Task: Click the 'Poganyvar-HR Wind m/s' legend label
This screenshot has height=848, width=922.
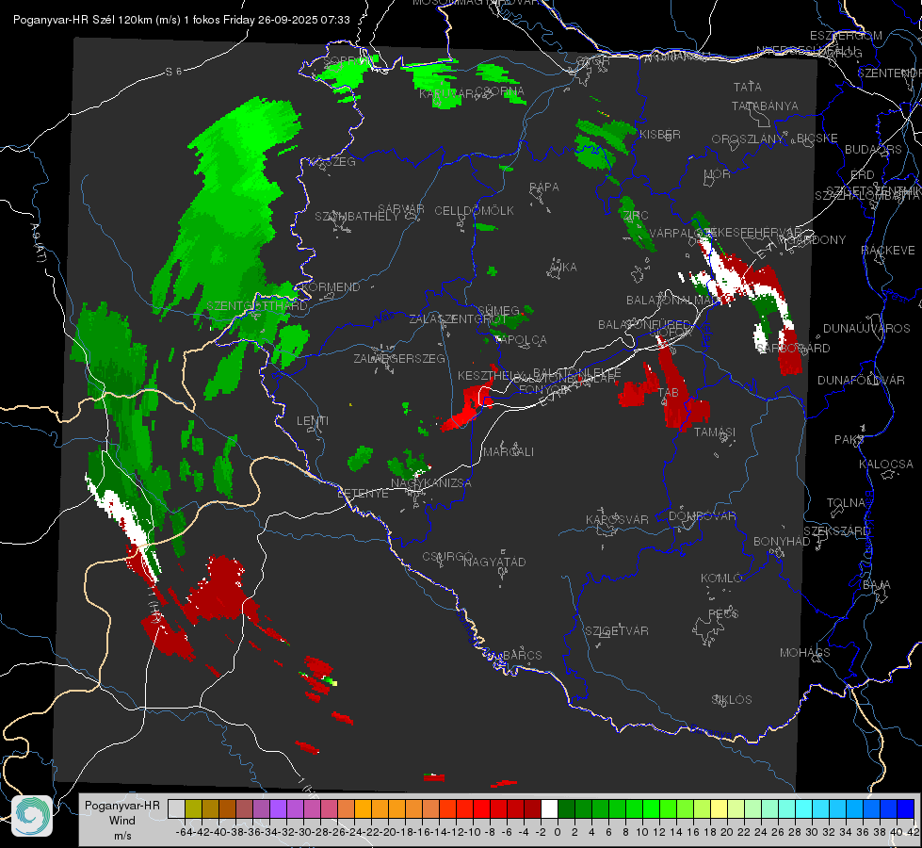Action: tap(122, 820)
